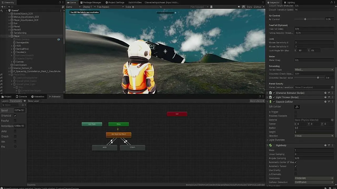Viewport: 337px width, 189px height.
Task: Click the Capsule Collider component icon
Action: point(270,102)
